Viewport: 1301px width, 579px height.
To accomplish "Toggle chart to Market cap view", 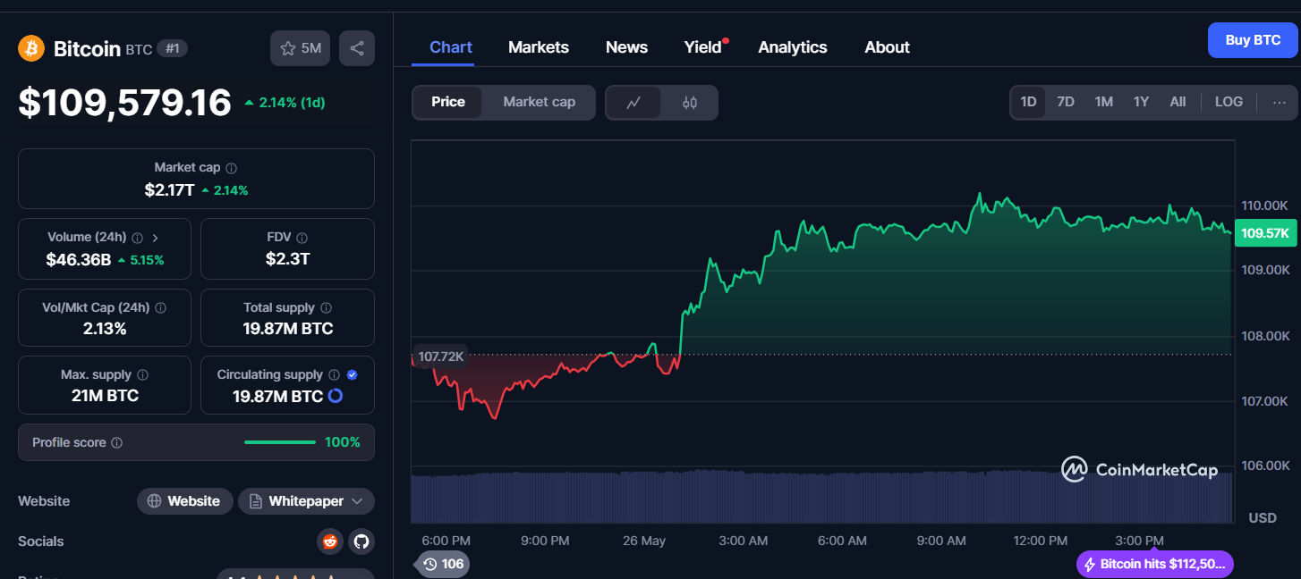I will pos(539,102).
